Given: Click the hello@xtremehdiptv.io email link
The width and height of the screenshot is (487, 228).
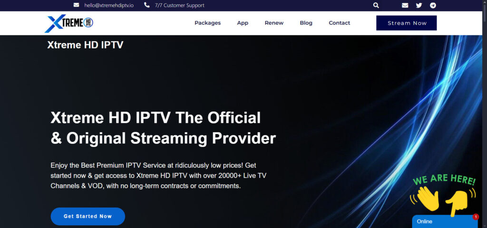Looking at the screenshot, I should (x=109, y=5).
